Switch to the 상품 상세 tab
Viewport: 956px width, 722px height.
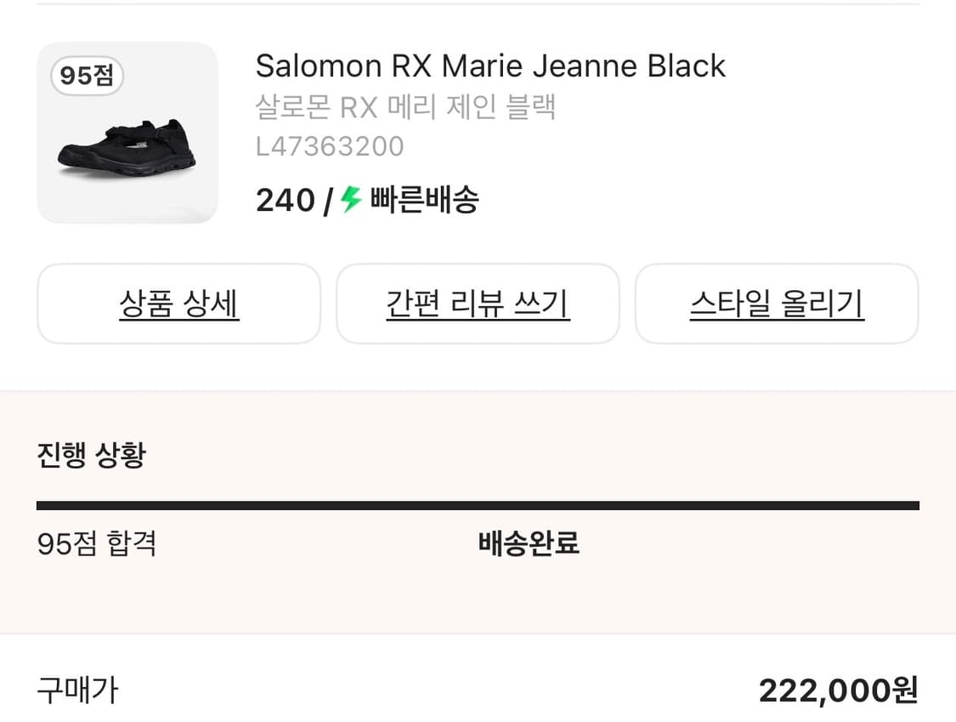178,304
